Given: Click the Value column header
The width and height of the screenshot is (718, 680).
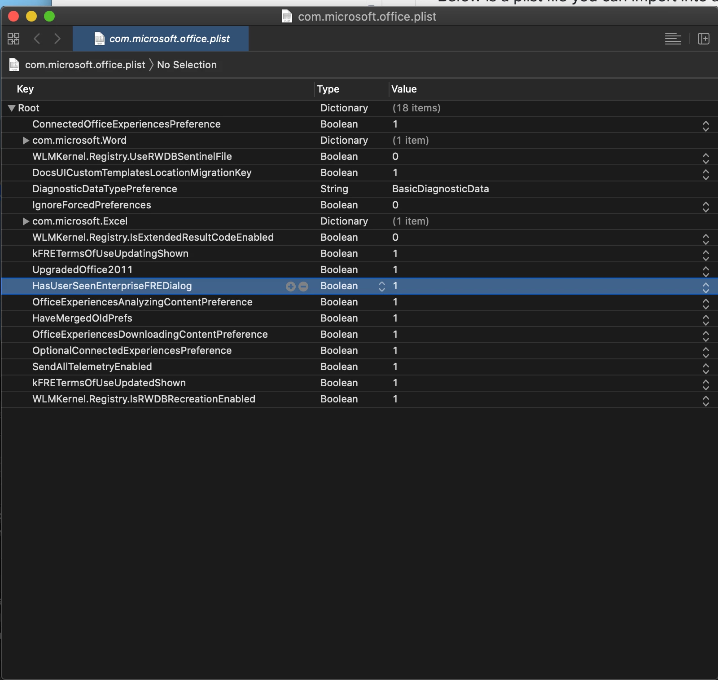Looking at the screenshot, I should coord(404,89).
